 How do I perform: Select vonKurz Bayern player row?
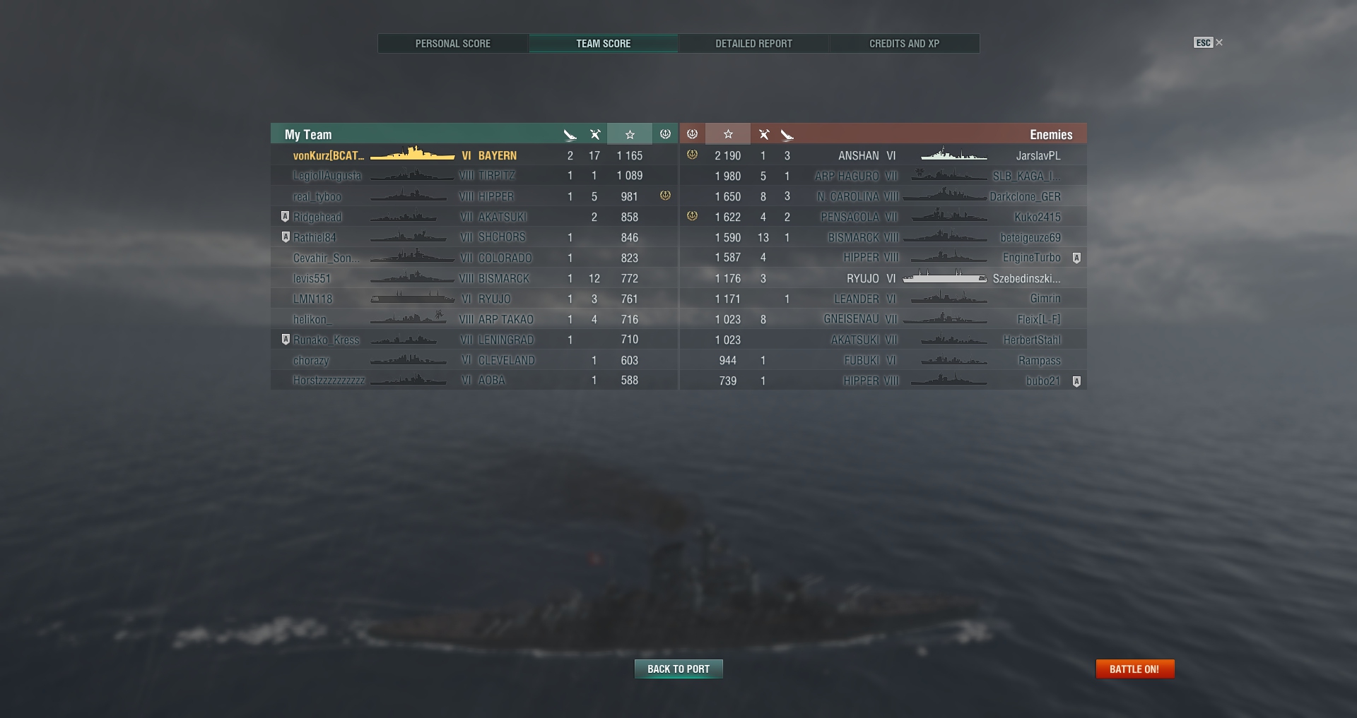tap(474, 155)
